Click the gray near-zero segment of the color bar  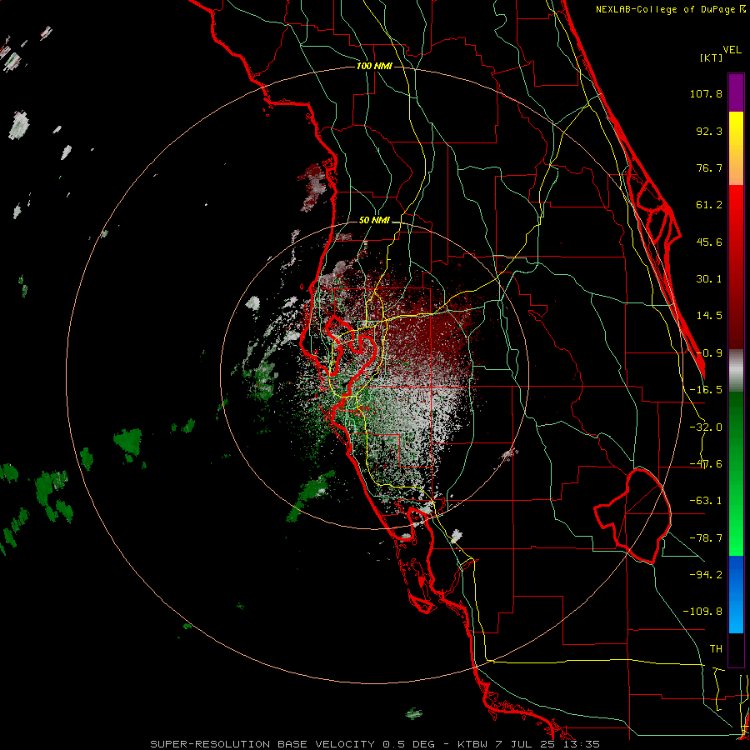point(736,371)
